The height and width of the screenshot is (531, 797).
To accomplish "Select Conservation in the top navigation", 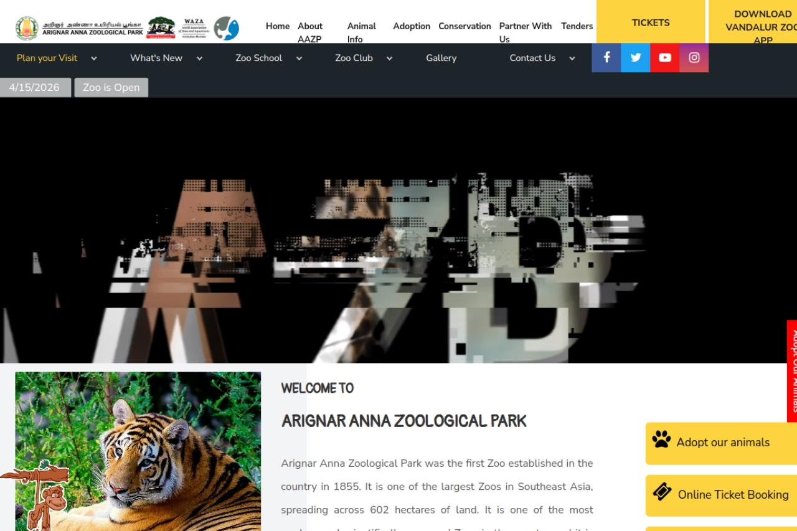I will (x=465, y=26).
